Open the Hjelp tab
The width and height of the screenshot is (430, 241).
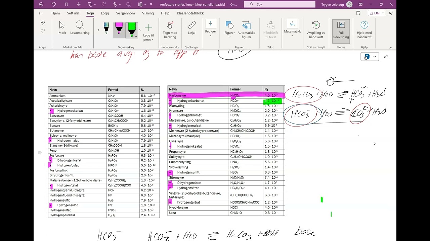point(165,13)
